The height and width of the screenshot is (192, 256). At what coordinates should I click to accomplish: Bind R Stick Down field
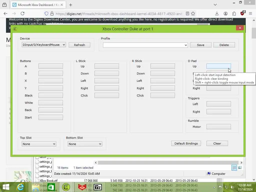[162, 73]
